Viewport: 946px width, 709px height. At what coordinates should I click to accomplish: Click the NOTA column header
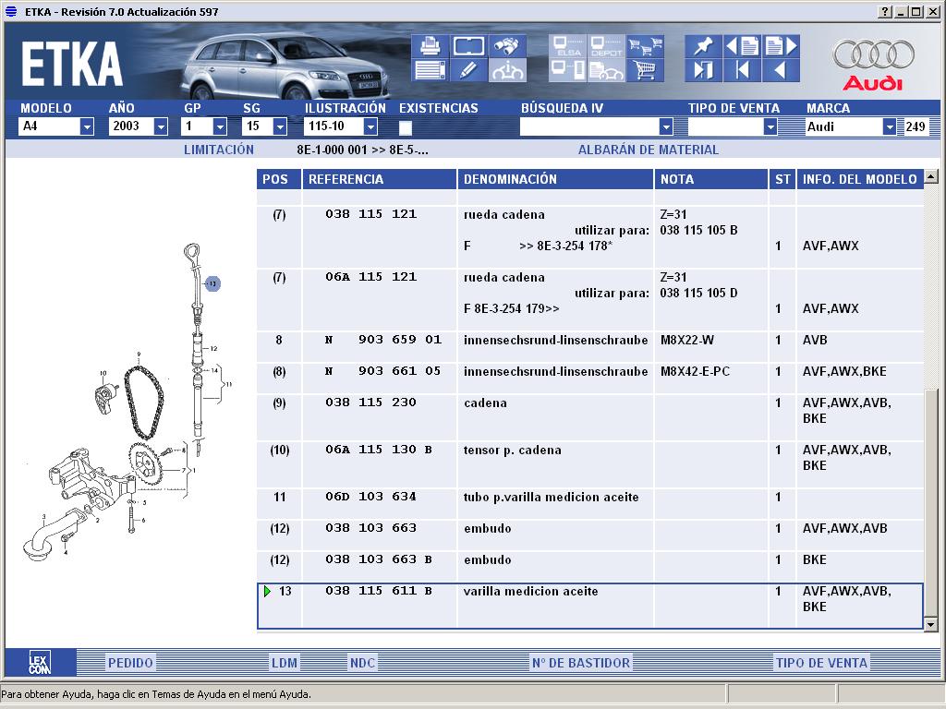[x=711, y=179]
